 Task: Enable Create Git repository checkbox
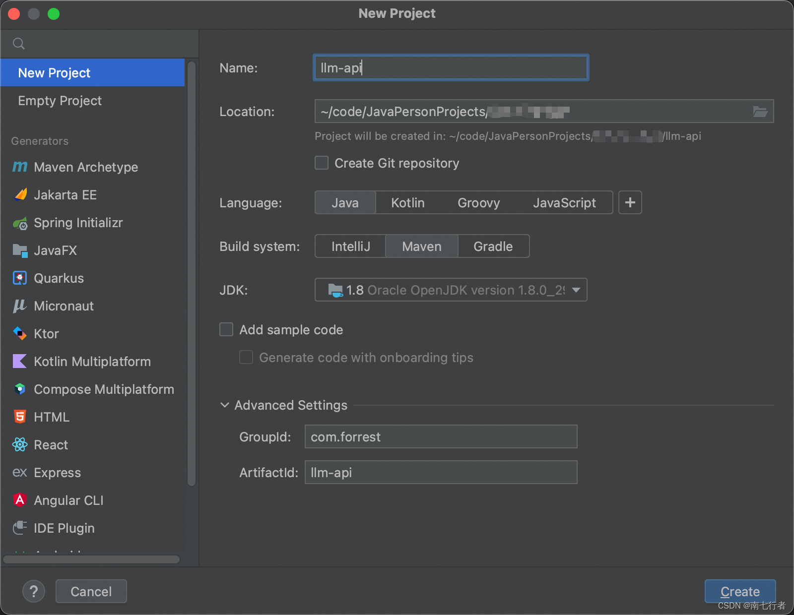click(x=322, y=163)
